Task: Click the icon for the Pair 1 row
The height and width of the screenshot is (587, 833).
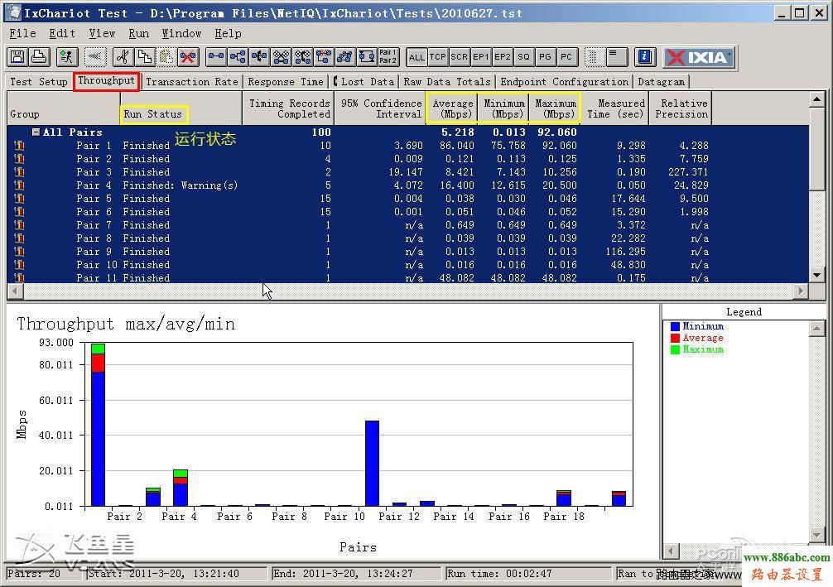Action: point(20,146)
